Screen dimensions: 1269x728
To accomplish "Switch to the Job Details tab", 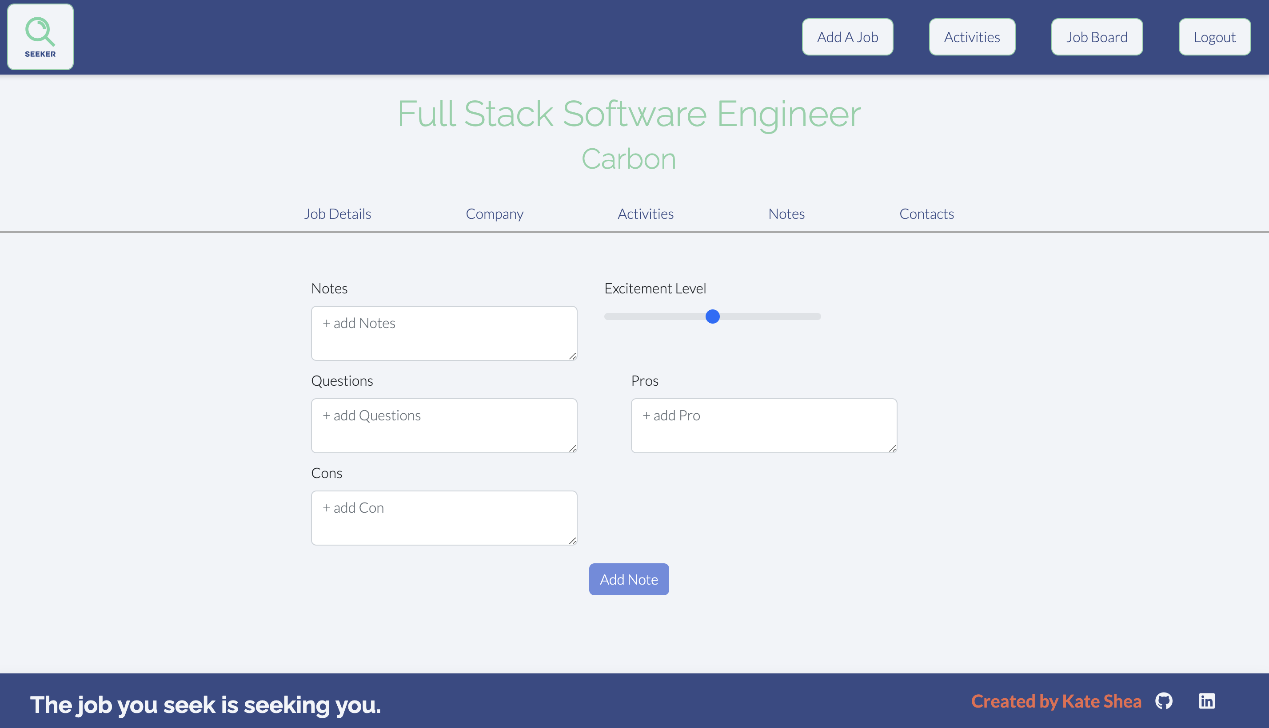I will 337,214.
